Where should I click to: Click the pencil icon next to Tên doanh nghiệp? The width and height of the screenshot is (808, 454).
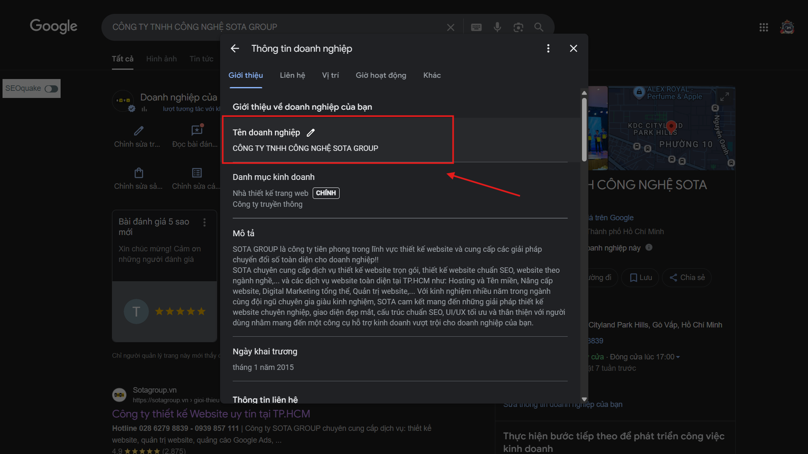pos(311,133)
